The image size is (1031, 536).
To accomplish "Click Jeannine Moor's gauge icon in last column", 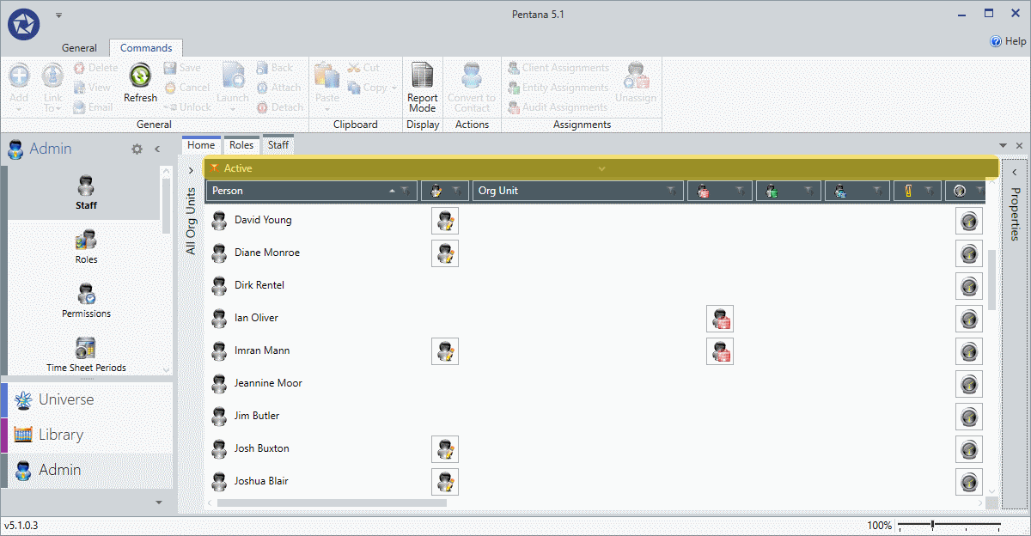I will click(969, 384).
